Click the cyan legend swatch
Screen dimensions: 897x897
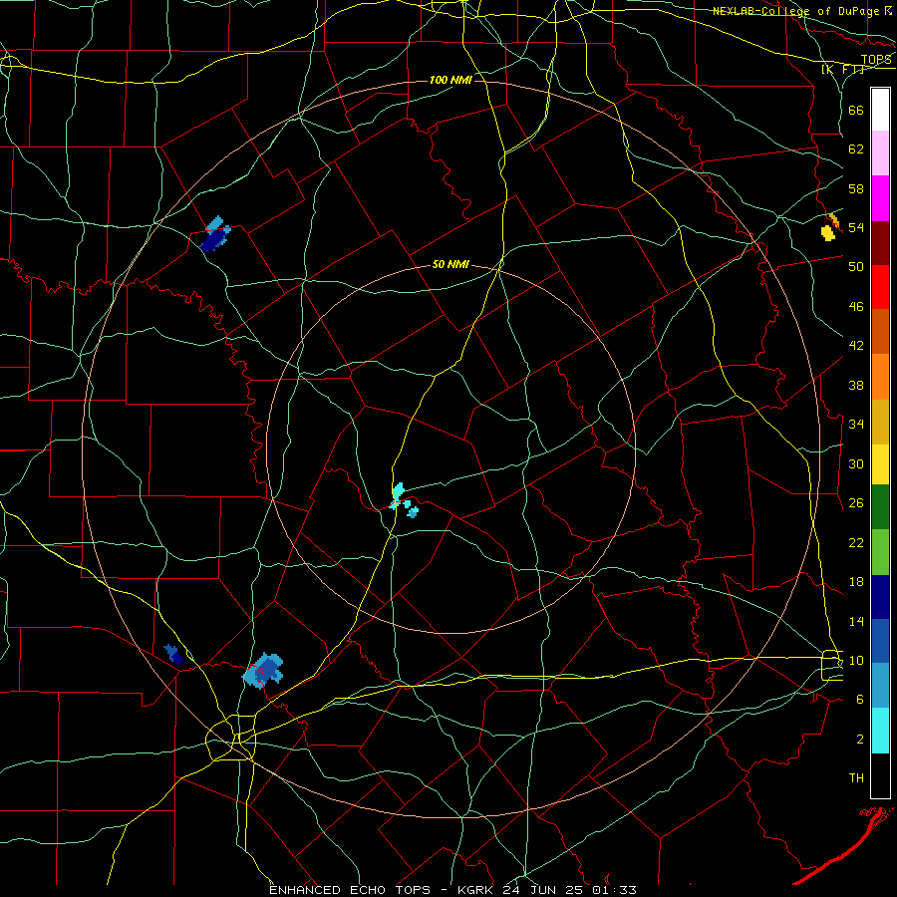point(880,731)
